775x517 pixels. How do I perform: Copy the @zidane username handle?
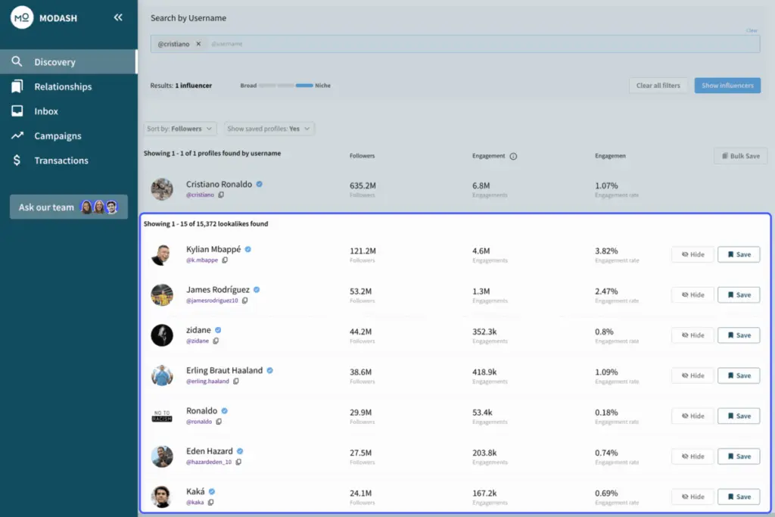pyautogui.click(x=216, y=341)
